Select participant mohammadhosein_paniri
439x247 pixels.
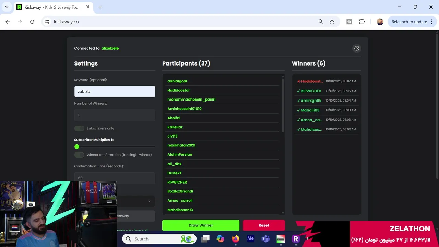coord(191,99)
